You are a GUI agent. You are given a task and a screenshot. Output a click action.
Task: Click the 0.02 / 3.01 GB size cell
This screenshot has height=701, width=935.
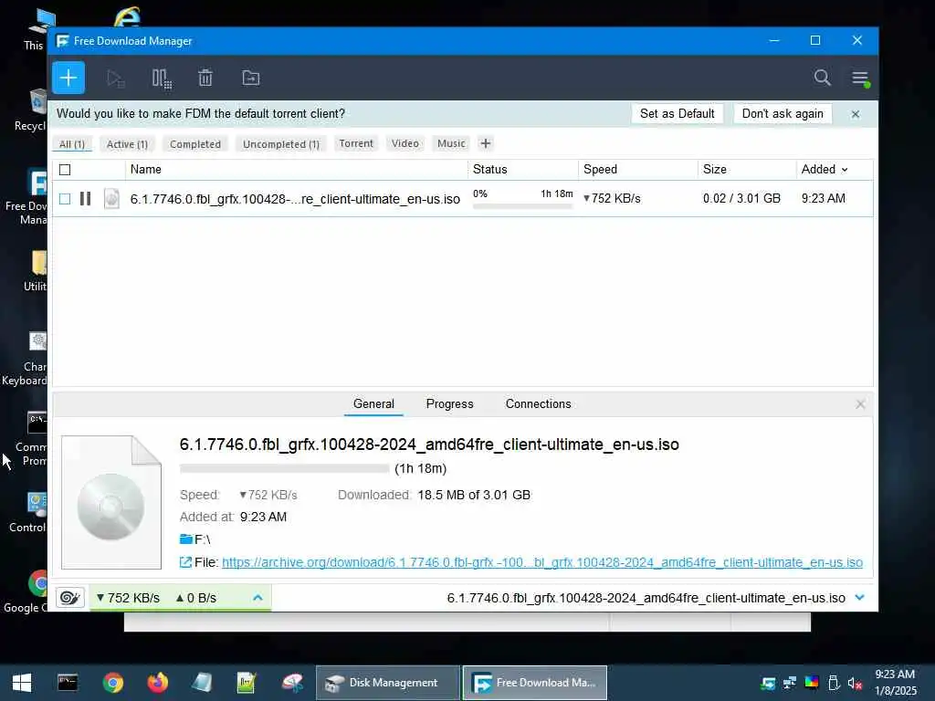[741, 198]
